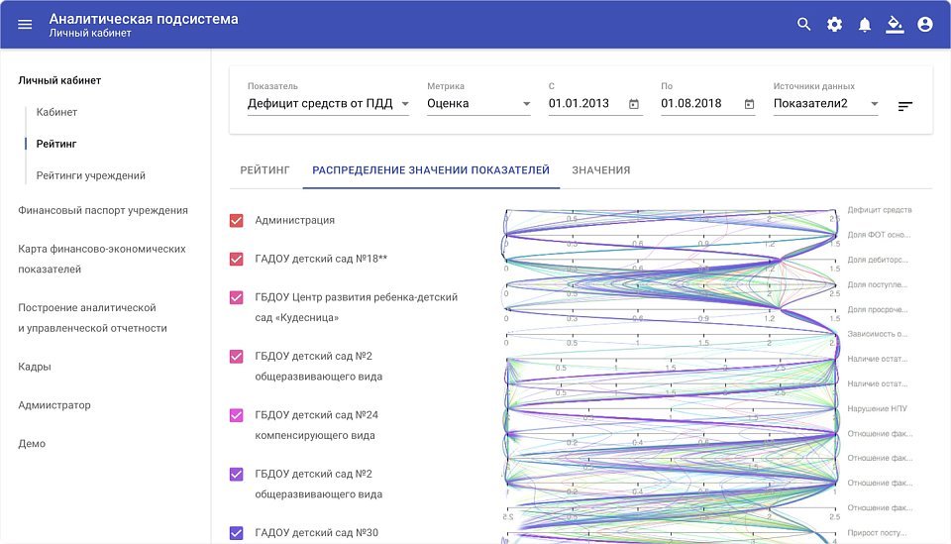
Task: Switch to the Значения tab
Action: [600, 170]
